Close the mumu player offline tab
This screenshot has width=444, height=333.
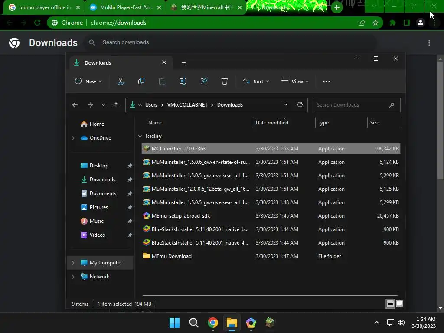(x=78, y=7)
